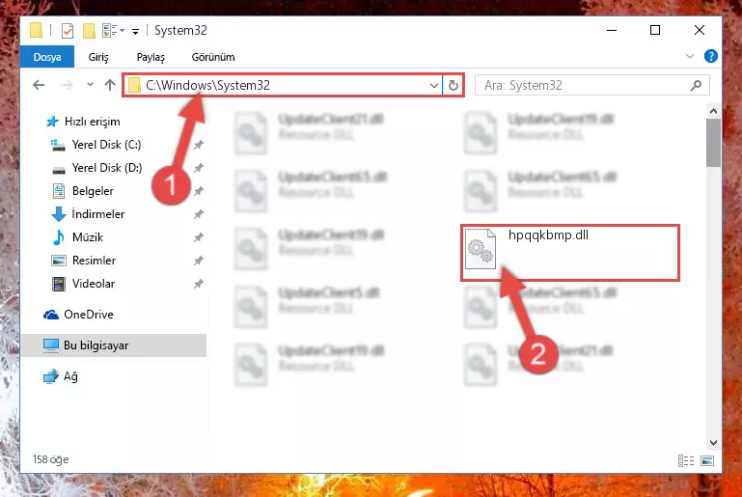
Task: Switch to large icons view in the status bar
Action: pyautogui.click(x=707, y=460)
